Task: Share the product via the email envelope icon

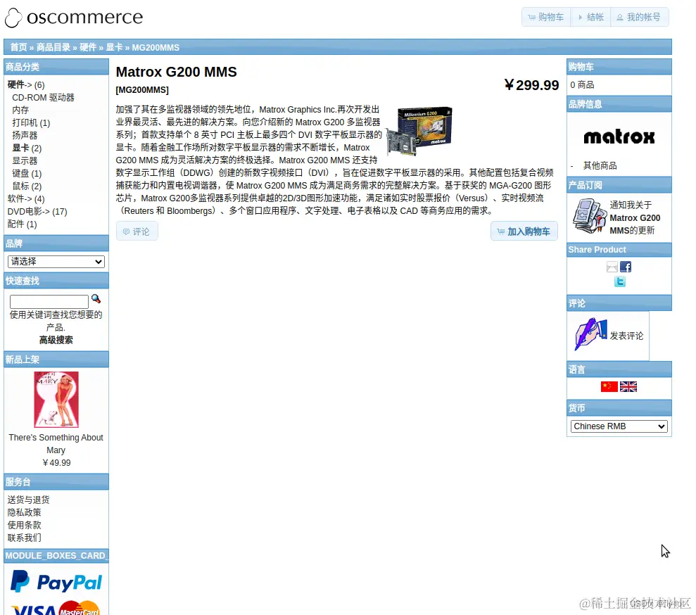Action: 610,267
